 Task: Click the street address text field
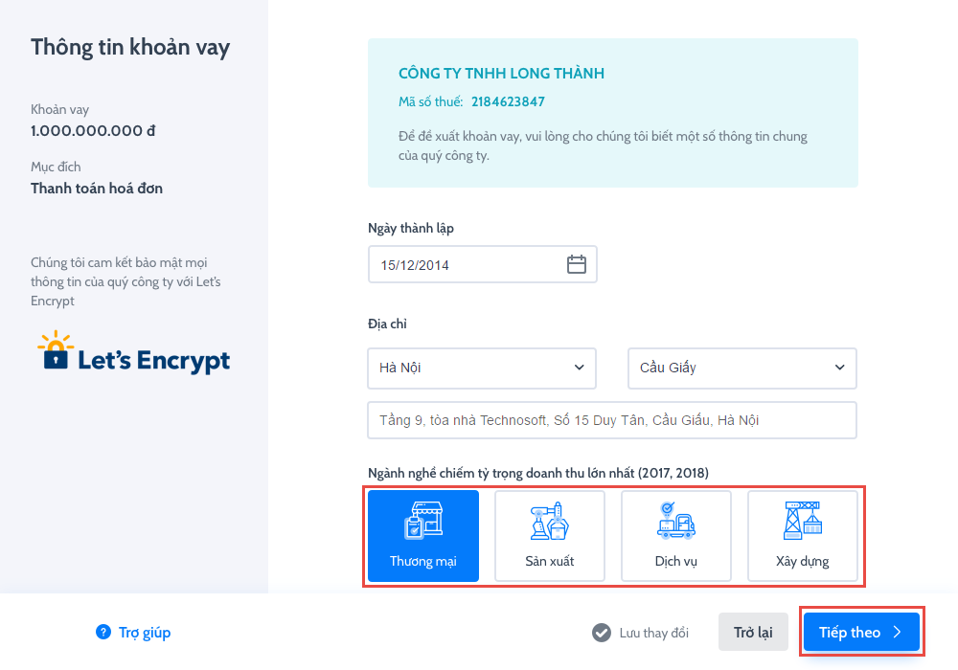tap(611, 420)
